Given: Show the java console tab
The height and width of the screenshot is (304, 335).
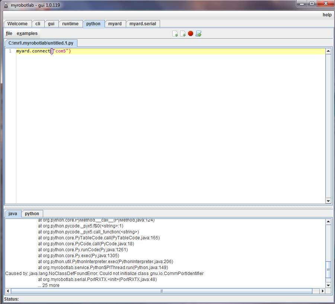Looking at the screenshot, I should [x=13, y=214].
